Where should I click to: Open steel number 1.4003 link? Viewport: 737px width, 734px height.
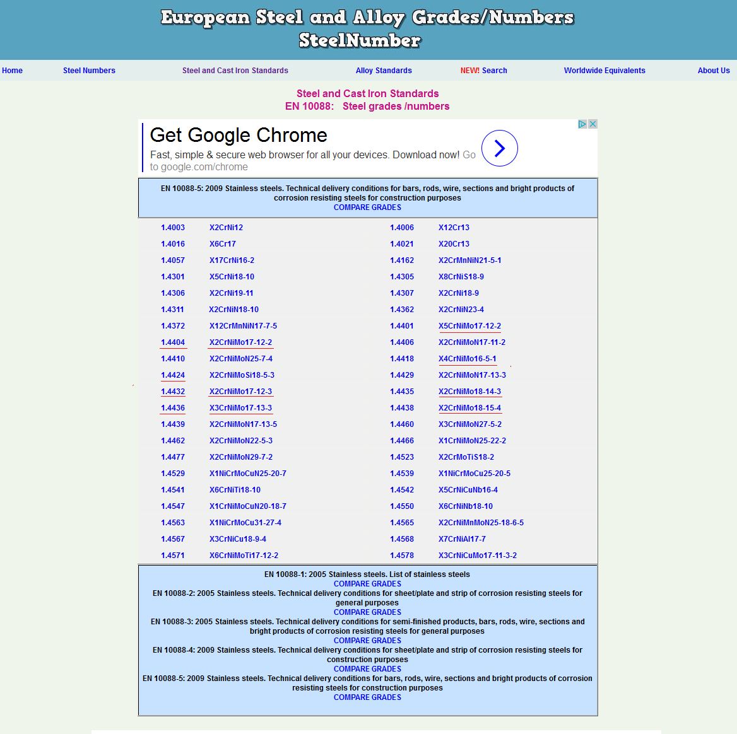(172, 228)
